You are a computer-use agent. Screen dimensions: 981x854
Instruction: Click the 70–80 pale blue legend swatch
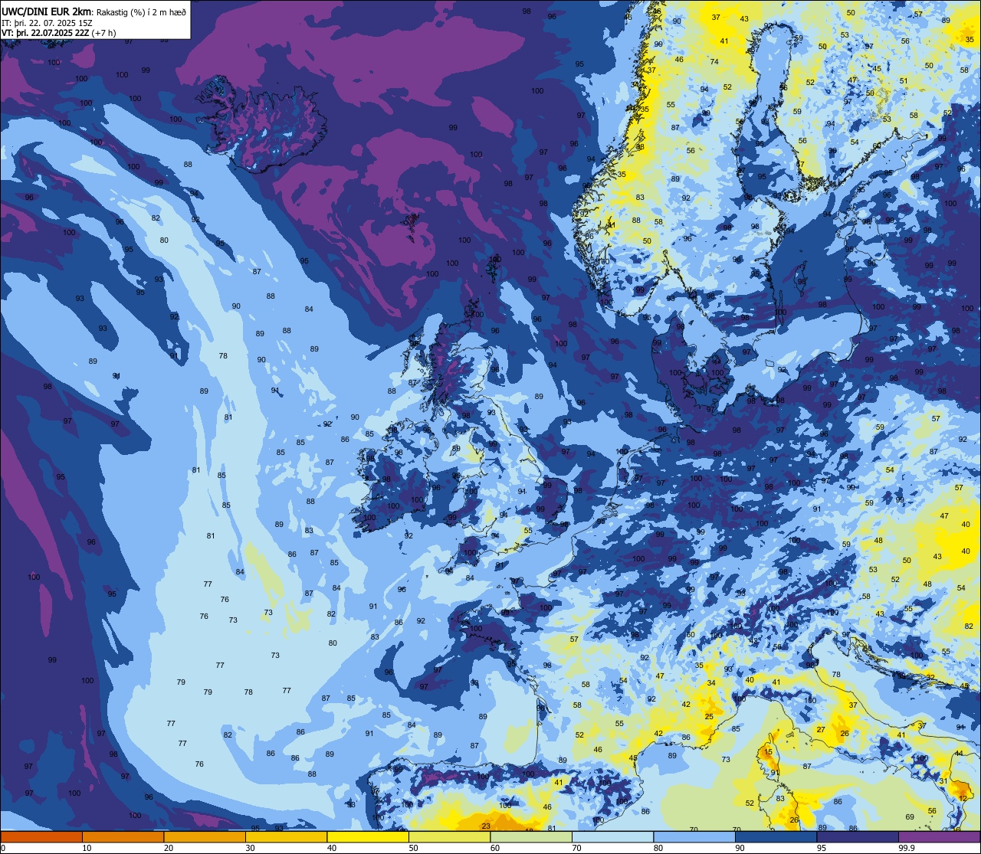[x=612, y=836]
